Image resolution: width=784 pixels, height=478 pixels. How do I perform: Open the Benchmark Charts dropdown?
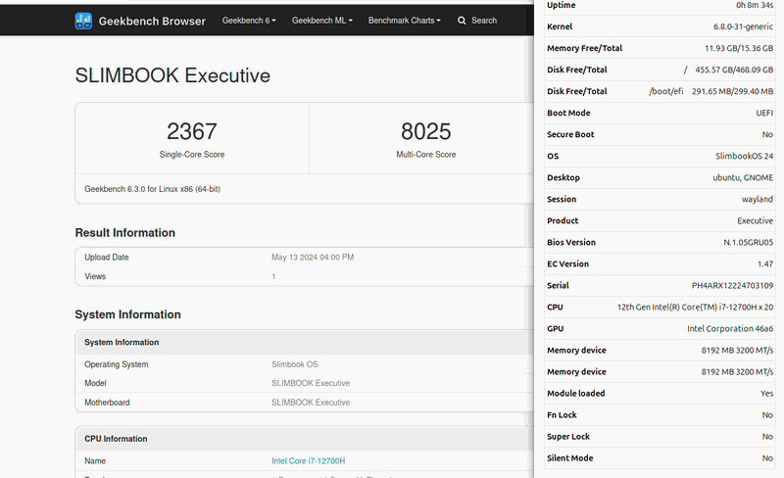(x=404, y=21)
